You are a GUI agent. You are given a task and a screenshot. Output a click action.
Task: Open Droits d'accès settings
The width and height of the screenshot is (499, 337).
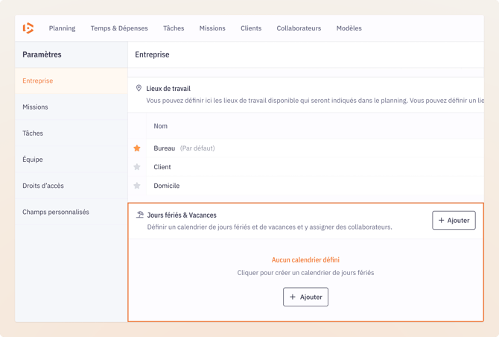pyautogui.click(x=43, y=186)
